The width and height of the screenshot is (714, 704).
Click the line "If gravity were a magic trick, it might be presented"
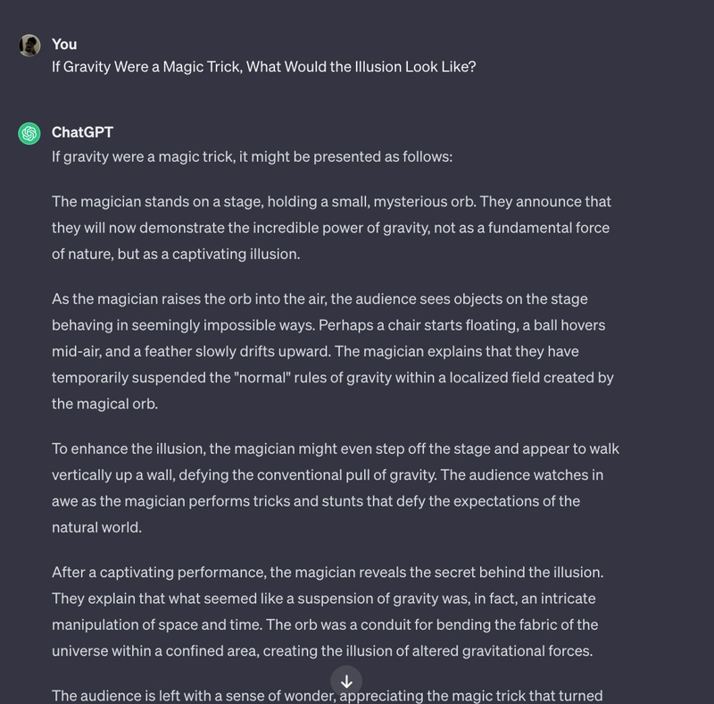(252, 156)
